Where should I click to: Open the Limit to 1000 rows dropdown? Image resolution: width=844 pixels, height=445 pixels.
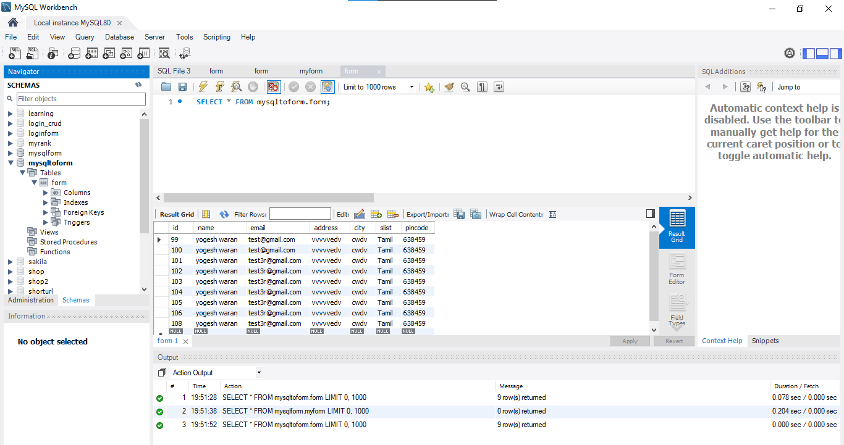point(379,87)
